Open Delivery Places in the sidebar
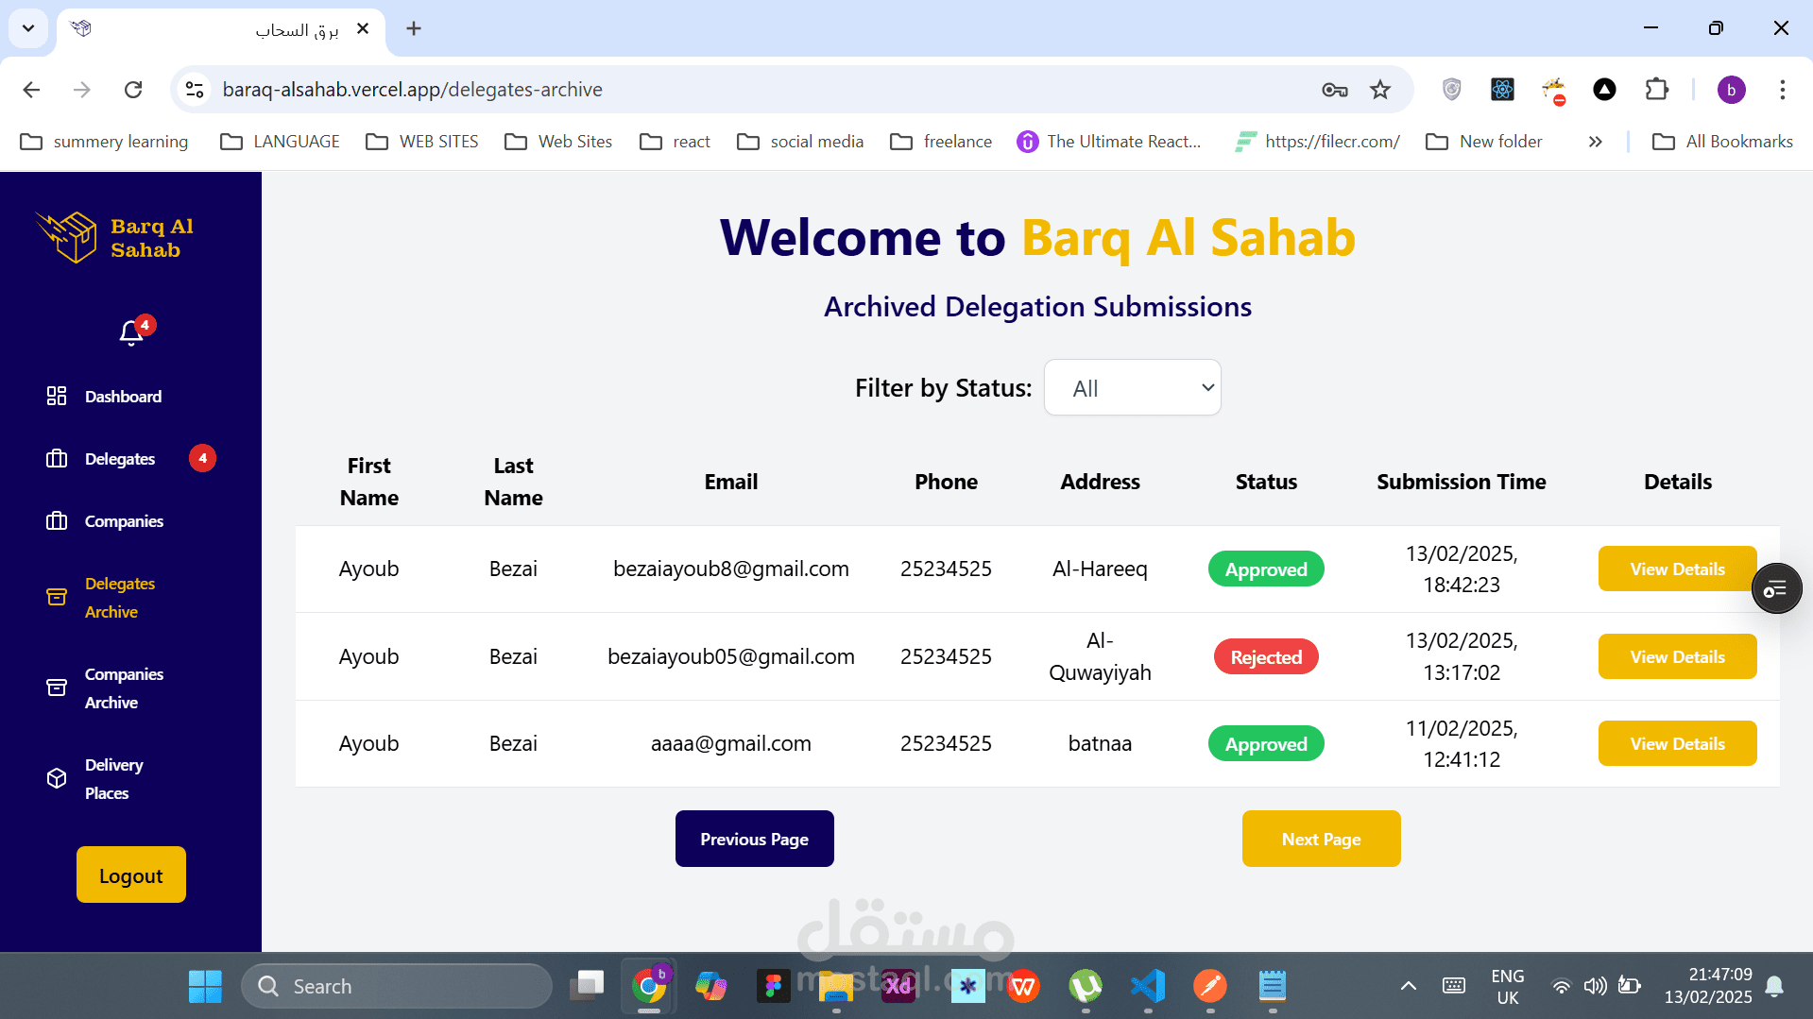 pos(113,779)
